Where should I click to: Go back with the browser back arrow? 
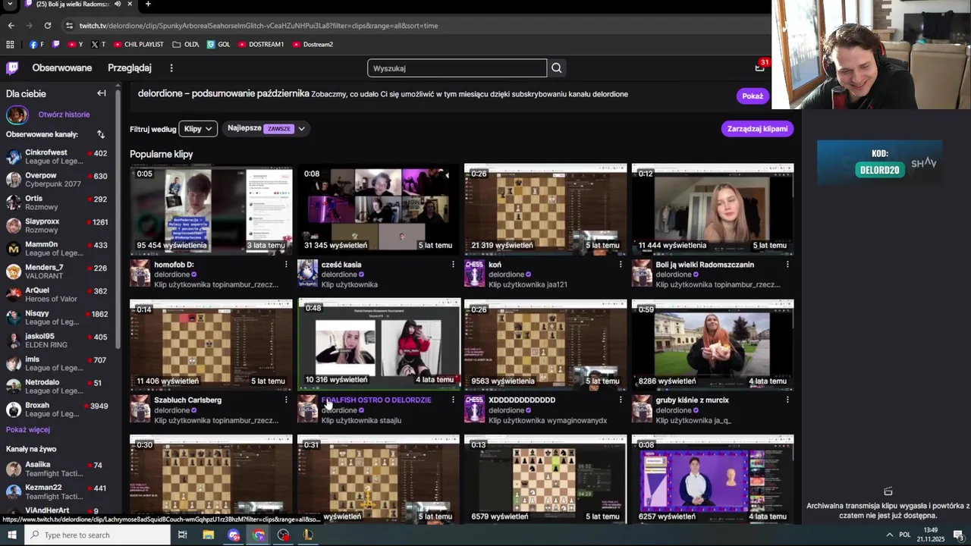pos(11,25)
